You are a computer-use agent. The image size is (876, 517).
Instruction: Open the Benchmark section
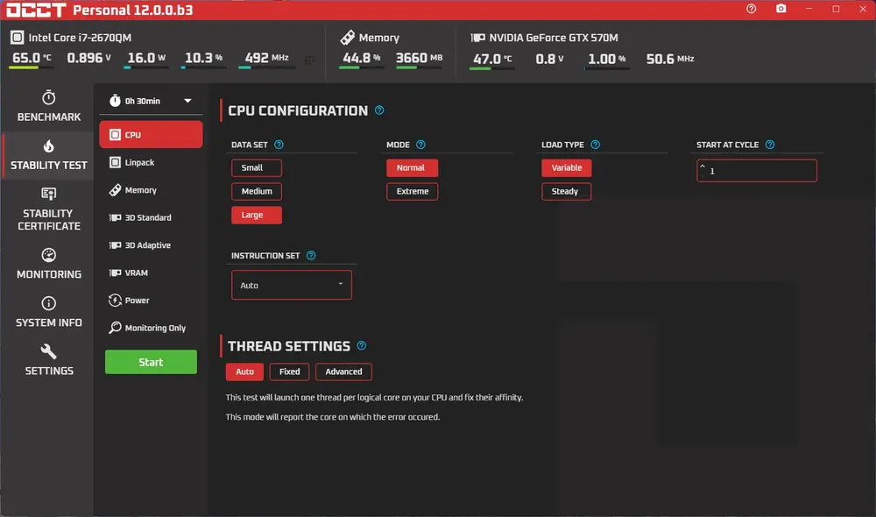click(48, 106)
